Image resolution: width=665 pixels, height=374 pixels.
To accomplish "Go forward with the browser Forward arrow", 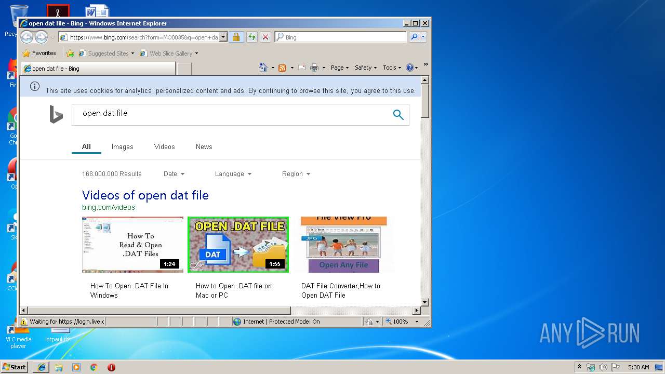I will click(41, 37).
